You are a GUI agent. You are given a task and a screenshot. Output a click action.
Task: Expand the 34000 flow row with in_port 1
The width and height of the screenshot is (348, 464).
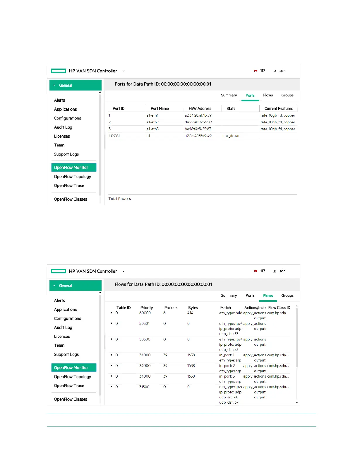pyautogui.click(x=112, y=355)
